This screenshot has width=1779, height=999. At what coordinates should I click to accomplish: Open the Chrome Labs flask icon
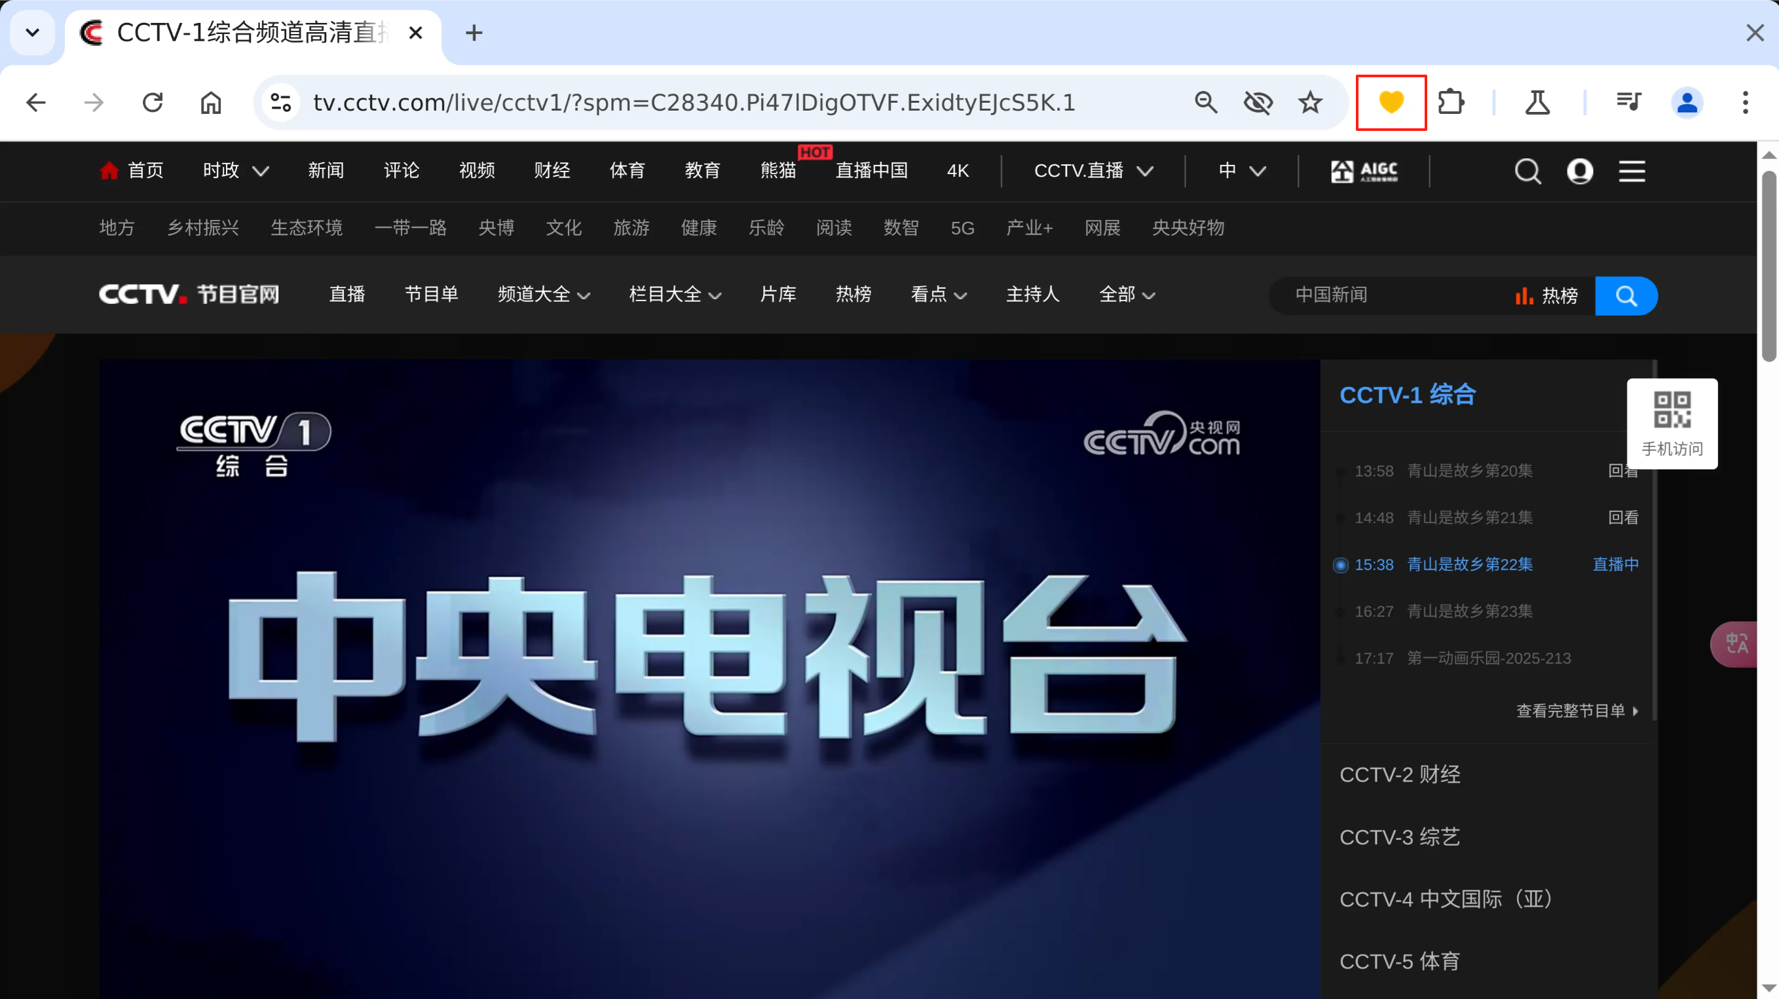tap(1538, 102)
